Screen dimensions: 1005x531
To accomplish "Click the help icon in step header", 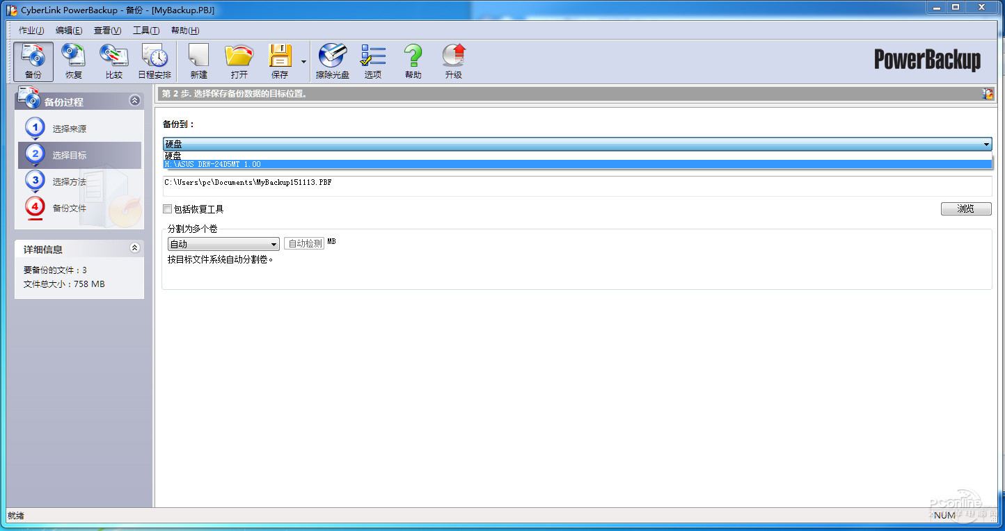I will [988, 94].
